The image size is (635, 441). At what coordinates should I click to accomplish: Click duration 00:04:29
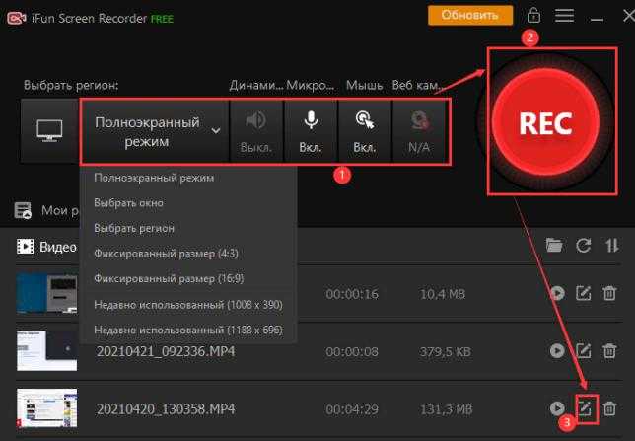click(352, 409)
